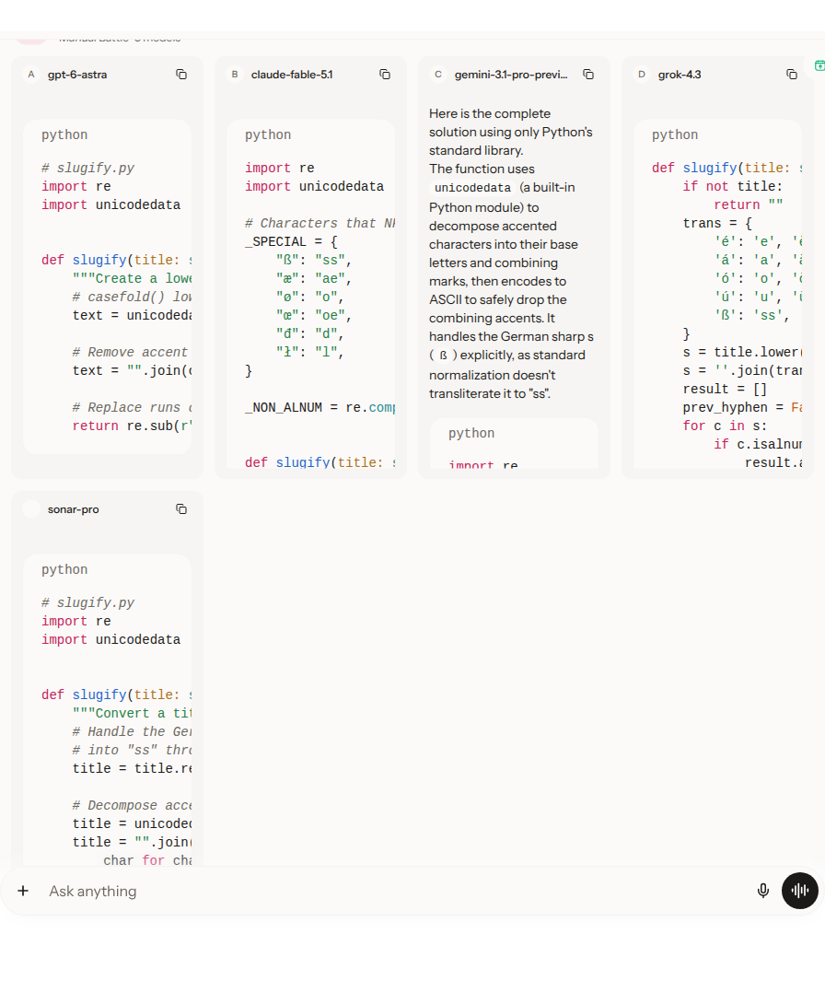The width and height of the screenshot is (825, 992).
Task: Select the sonar-pro model name
Action: [74, 509]
